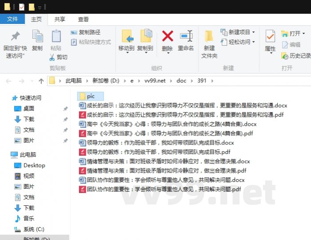Viewport: 311px width, 240px height.
Task: Click the Paste clipboard icon
Action: pyautogui.click(x=56, y=36)
